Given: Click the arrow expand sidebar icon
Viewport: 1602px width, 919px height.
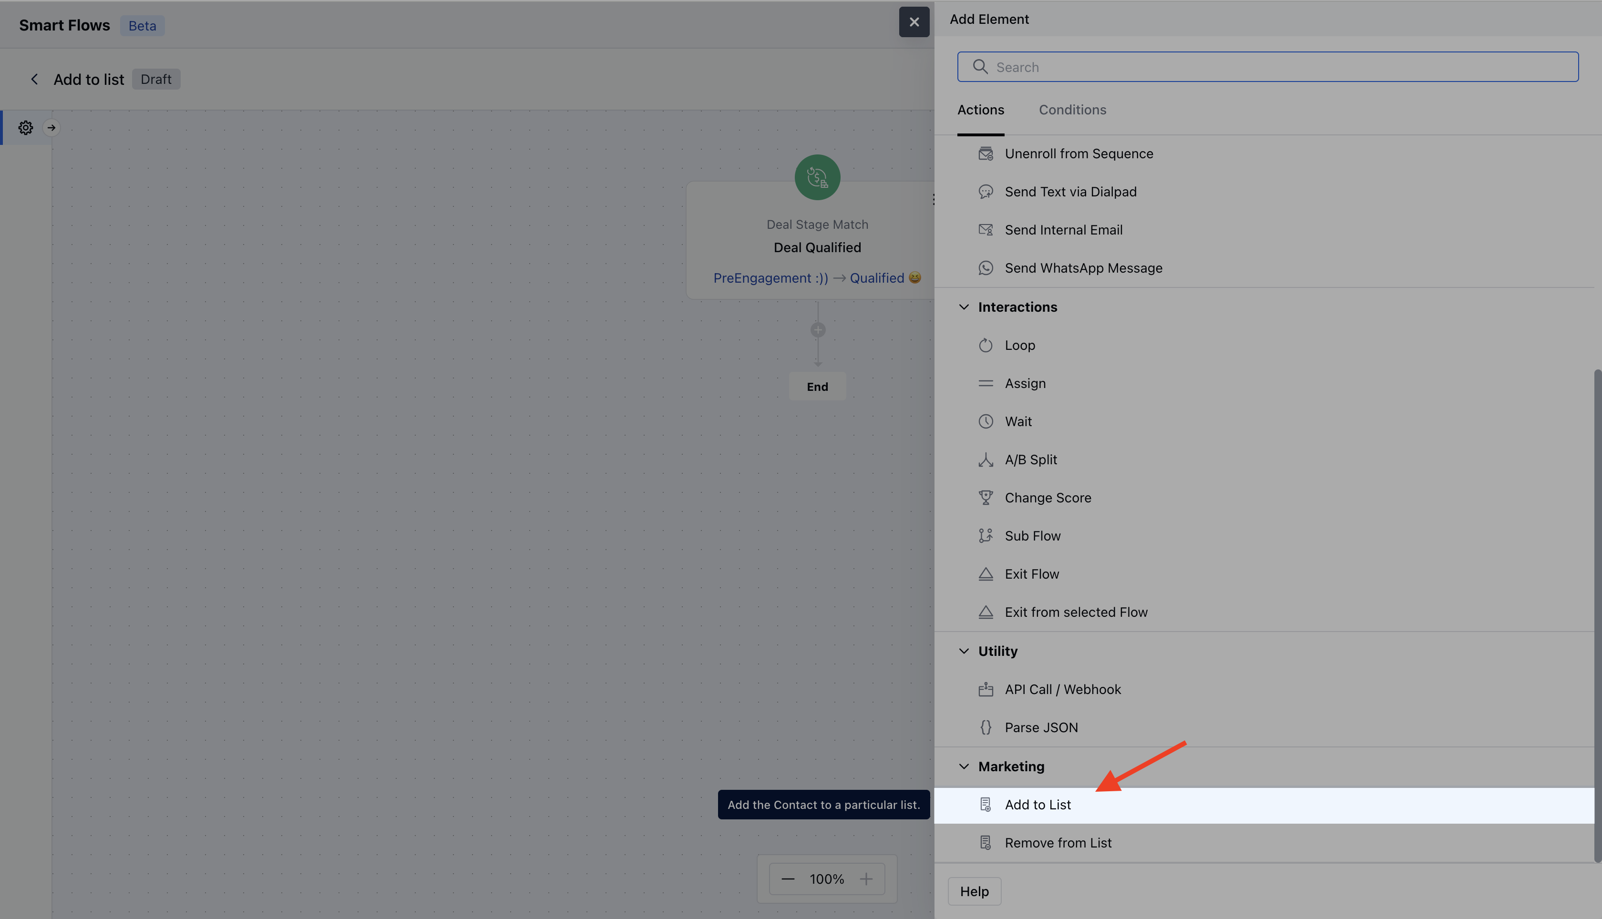Looking at the screenshot, I should tap(52, 127).
